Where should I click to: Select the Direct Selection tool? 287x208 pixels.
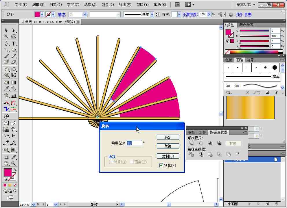click(x=13, y=30)
